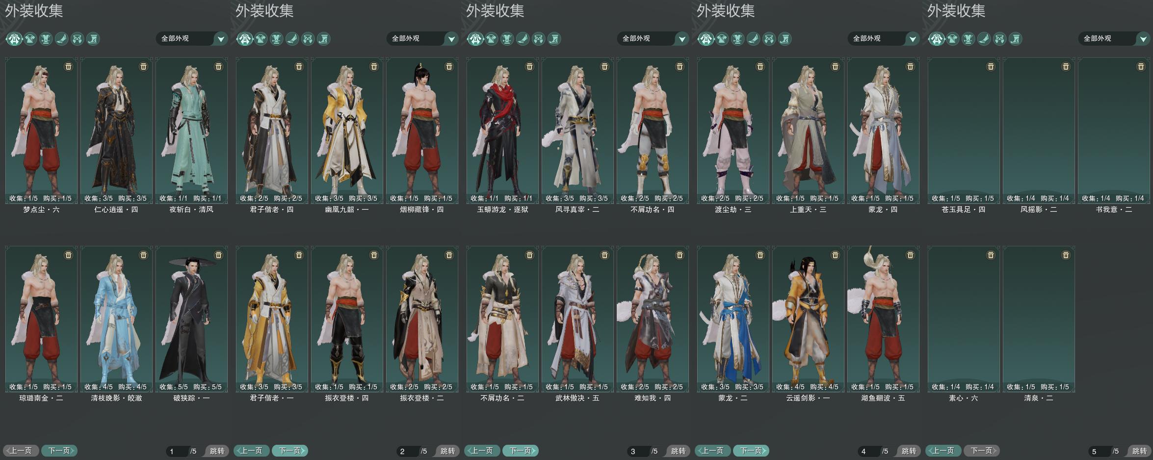Remove 玉蟒游龙・逐狱 with its trash icon
The width and height of the screenshot is (1153, 460).
(529, 66)
